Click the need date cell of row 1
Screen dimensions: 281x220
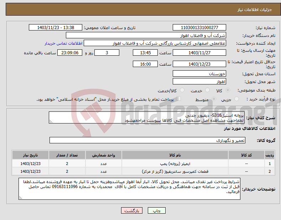tap(31, 164)
